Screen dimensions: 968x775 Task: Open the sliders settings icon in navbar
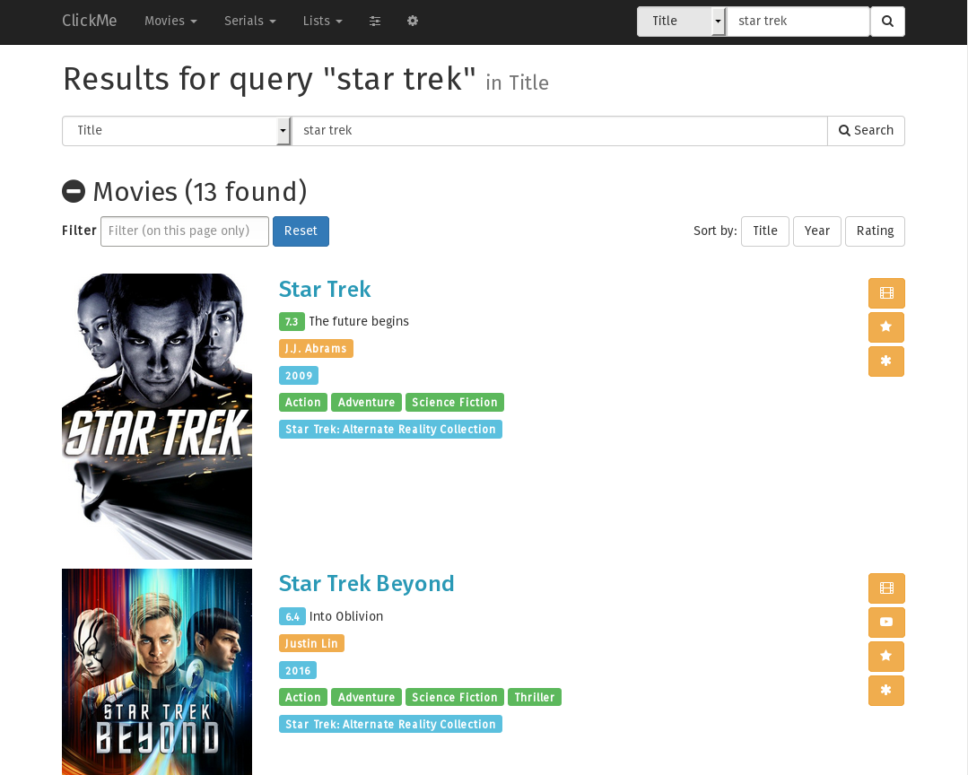coord(375,22)
